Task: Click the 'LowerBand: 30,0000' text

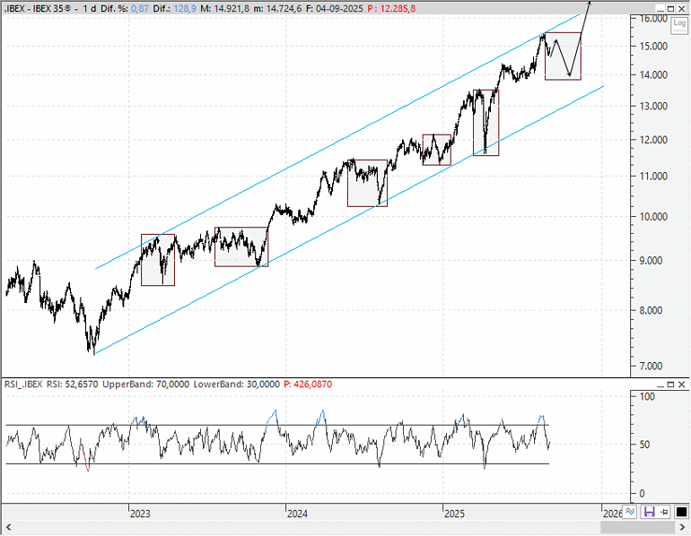Action: [237, 385]
